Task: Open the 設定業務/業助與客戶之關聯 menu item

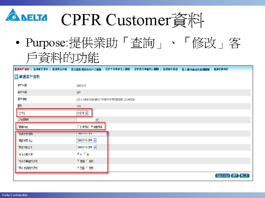Action: coord(86,69)
